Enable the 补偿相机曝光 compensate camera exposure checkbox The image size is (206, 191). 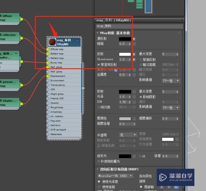click(99, 161)
